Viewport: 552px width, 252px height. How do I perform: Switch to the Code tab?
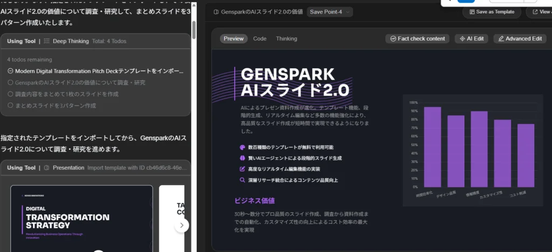click(x=260, y=39)
